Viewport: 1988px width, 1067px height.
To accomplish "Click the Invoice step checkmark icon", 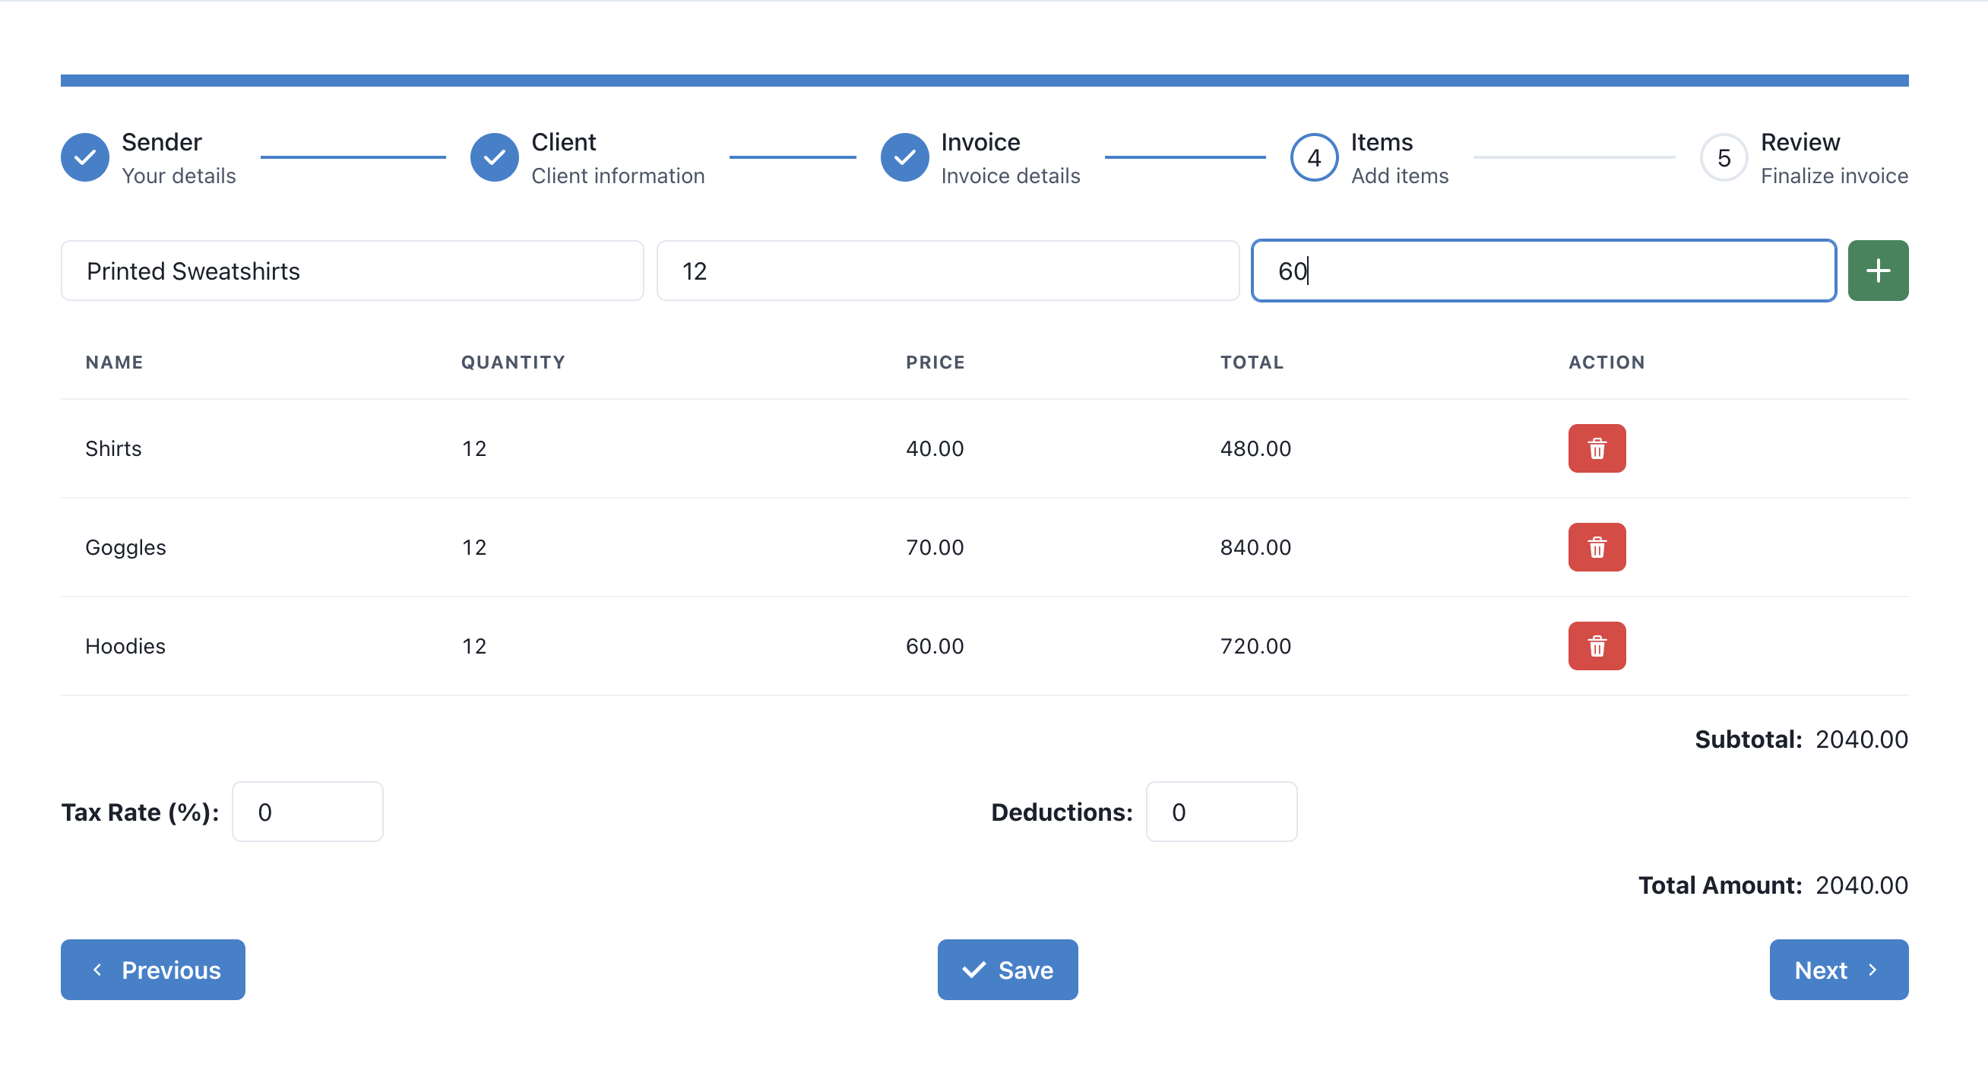I will (904, 157).
